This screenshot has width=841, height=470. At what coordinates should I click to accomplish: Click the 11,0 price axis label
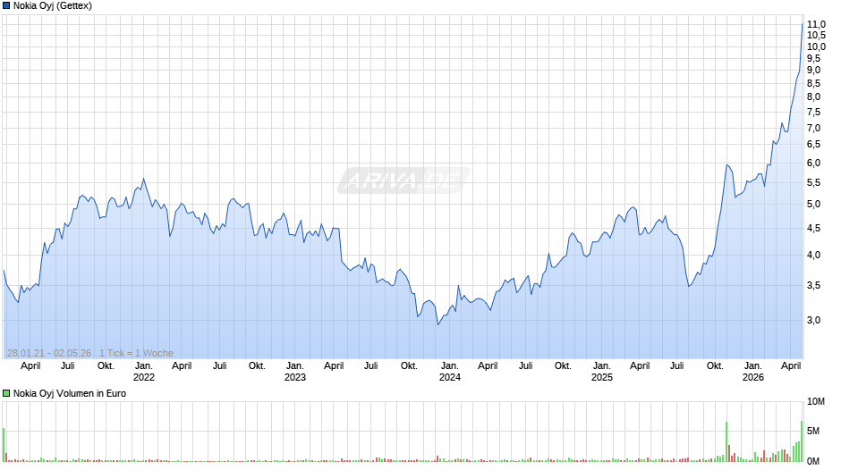click(816, 24)
